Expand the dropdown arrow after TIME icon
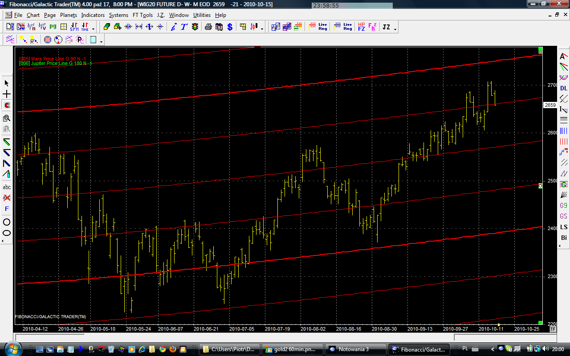 (x=93, y=28)
